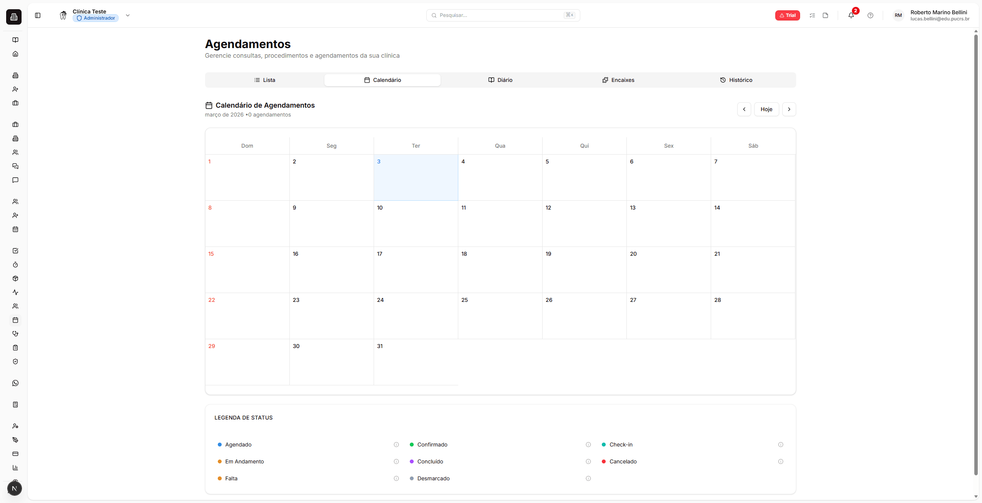The height and width of the screenshot is (503, 982).
Task: Switch to the Lista tab
Action: (265, 80)
